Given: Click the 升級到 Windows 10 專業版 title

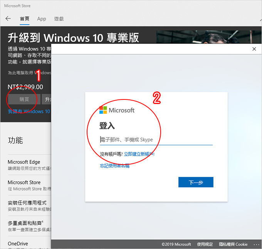Looking at the screenshot, I should (x=73, y=37).
